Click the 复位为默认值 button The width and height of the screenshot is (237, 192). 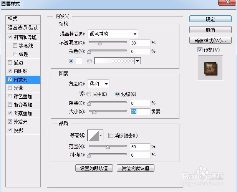click(136, 168)
